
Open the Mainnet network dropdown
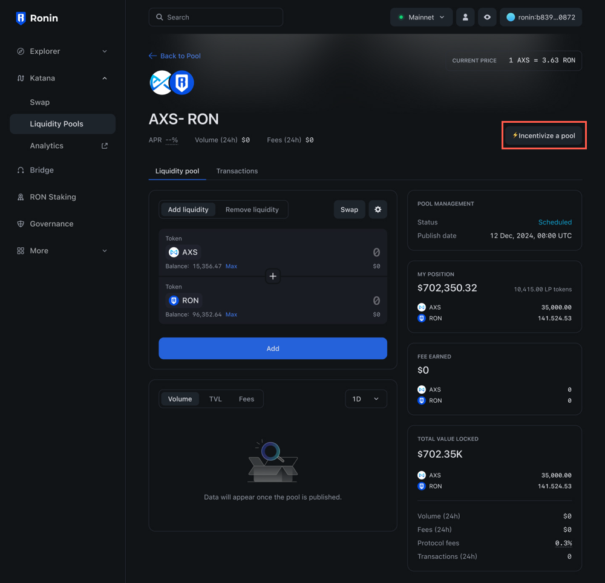[421, 17]
